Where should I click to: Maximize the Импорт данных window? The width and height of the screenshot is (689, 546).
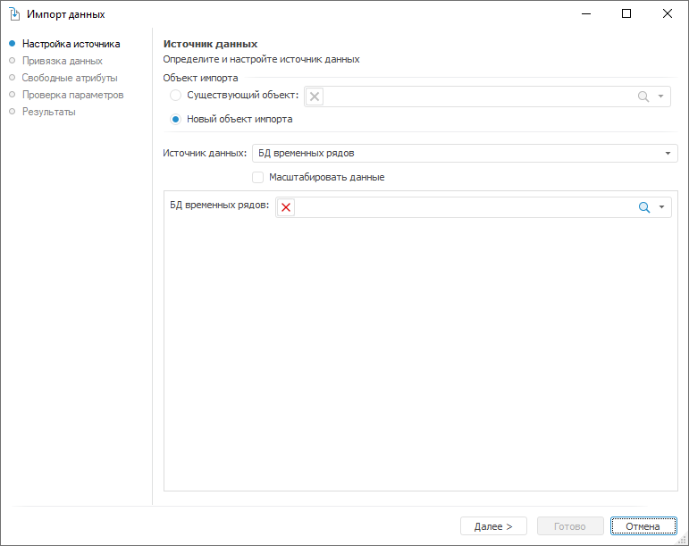pyautogui.click(x=626, y=13)
